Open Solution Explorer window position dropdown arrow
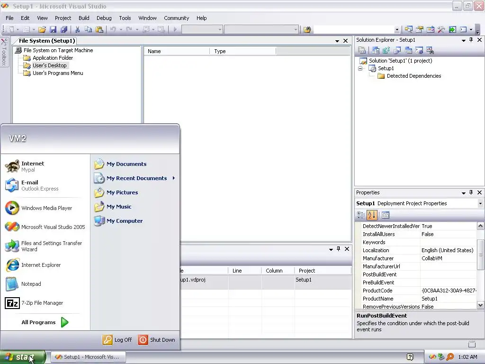Image resolution: width=485 pixels, height=364 pixels. coord(463,40)
